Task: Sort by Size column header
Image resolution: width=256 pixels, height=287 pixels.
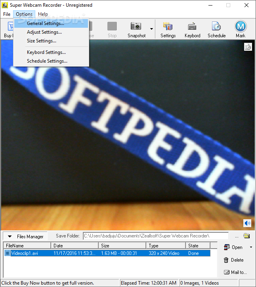Action: pos(122,246)
